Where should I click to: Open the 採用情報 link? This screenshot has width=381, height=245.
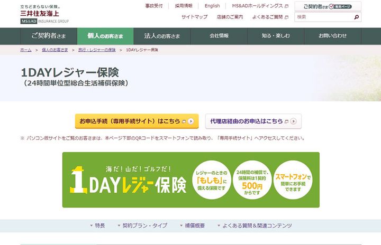[184, 6]
